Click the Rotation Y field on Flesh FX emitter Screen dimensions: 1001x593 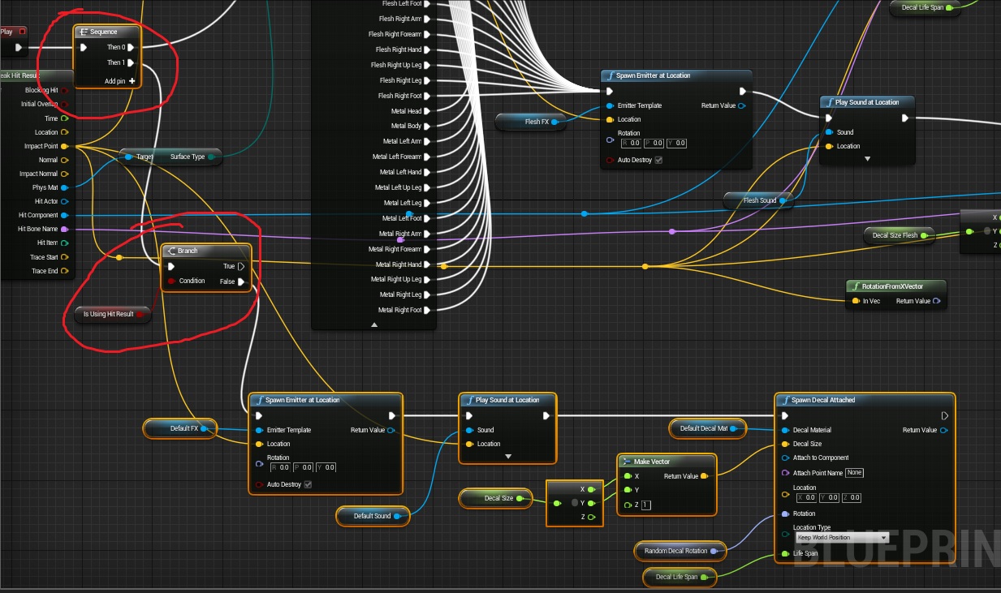(676, 143)
